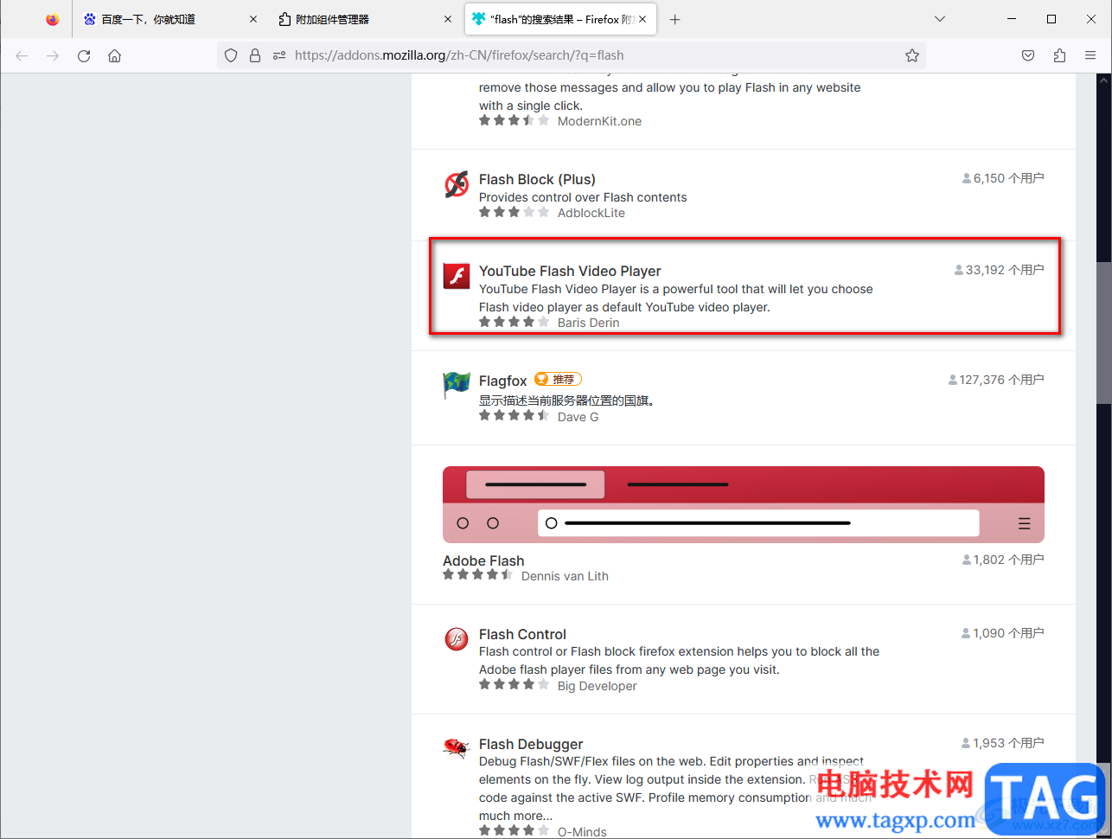Select the "flash"的搜索结果 tab

560,19
